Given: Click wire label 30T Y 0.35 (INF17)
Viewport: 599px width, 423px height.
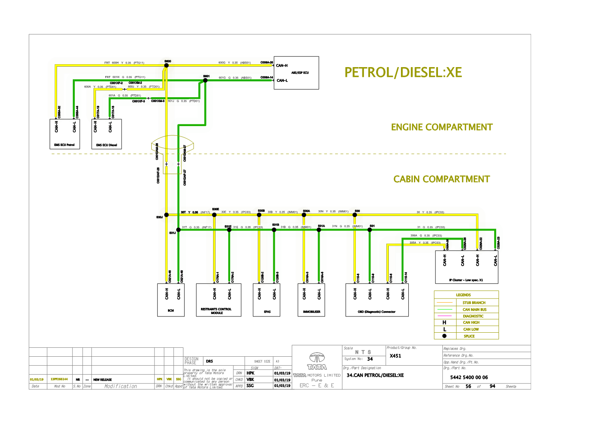Looking at the screenshot, I should (x=195, y=212).
